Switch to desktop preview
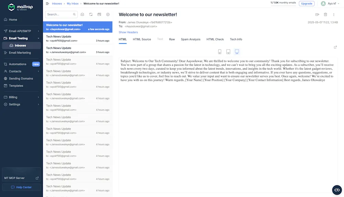Image resolution: width=344 pixels, height=197 pixels. [237, 52]
